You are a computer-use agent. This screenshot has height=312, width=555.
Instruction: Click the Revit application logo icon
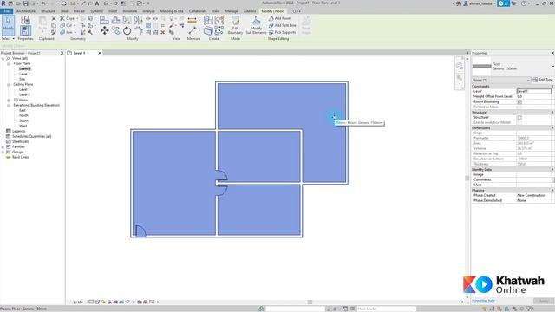click(x=3, y=3)
